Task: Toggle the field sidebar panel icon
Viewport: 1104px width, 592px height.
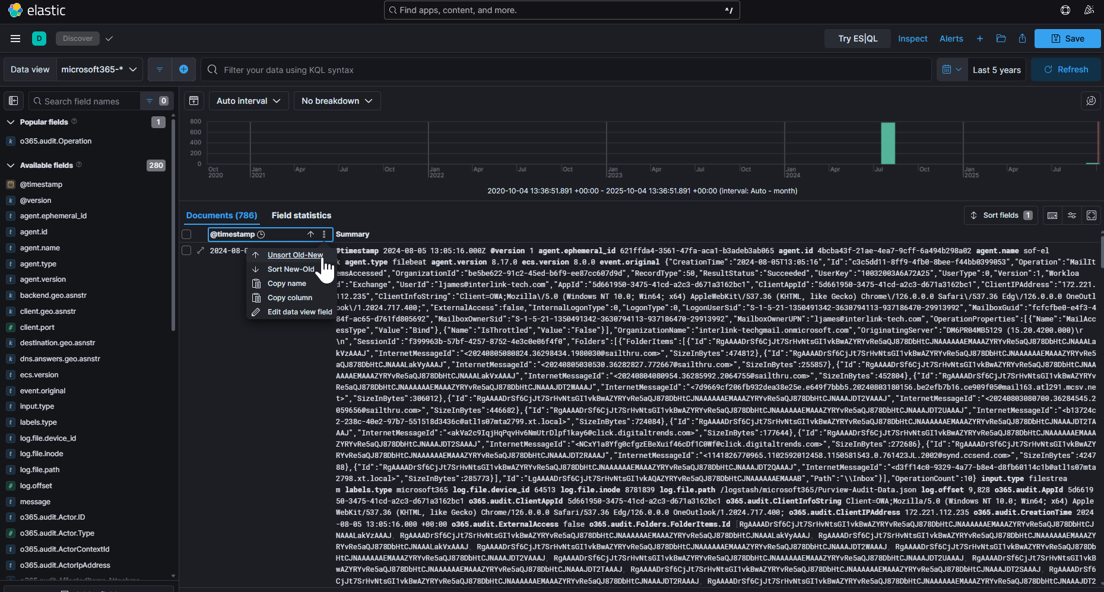Action: point(14,101)
